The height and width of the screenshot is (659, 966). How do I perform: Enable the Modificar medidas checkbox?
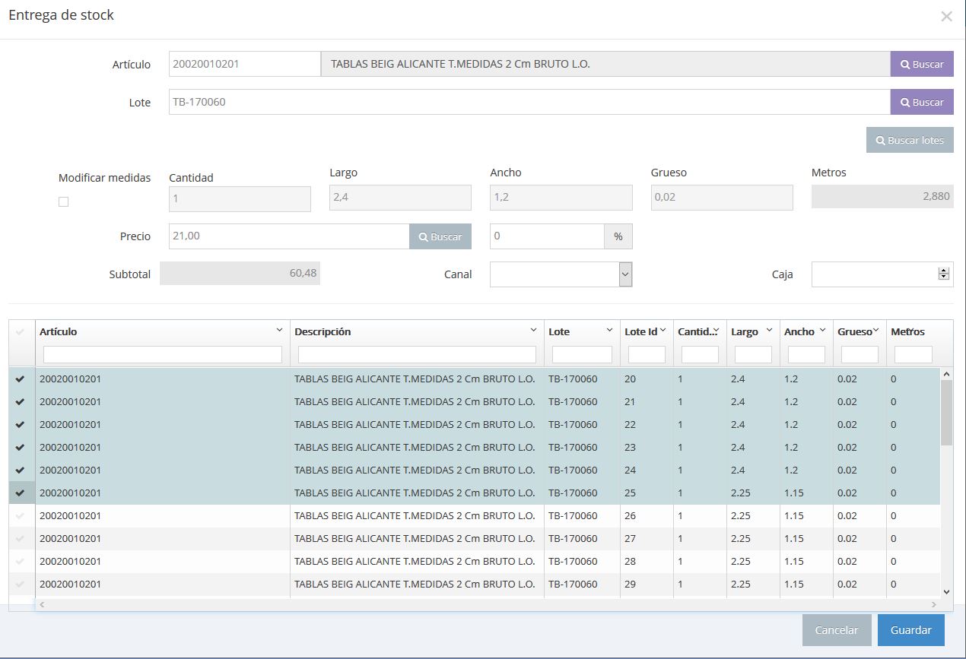pyautogui.click(x=63, y=201)
